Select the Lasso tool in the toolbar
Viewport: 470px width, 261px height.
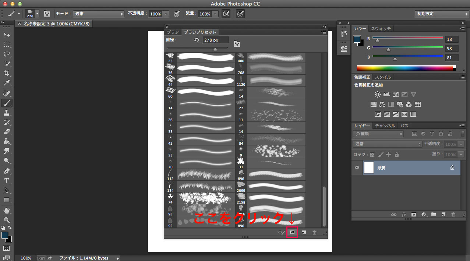[x=7, y=54]
